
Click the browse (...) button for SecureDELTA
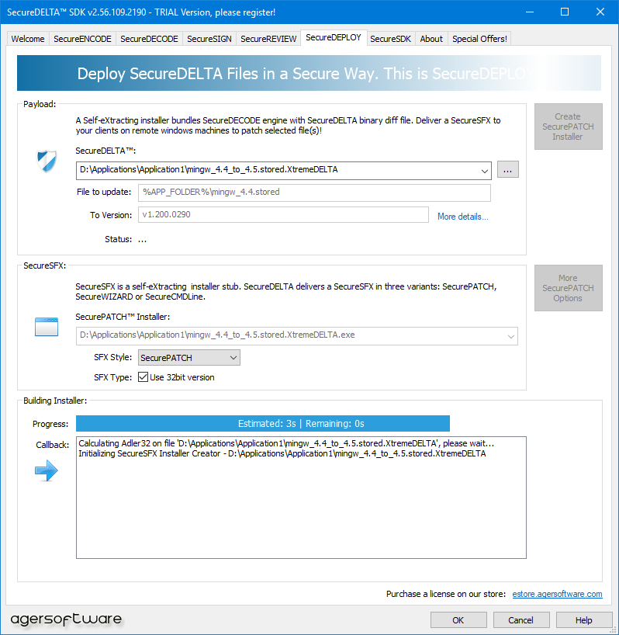[508, 170]
